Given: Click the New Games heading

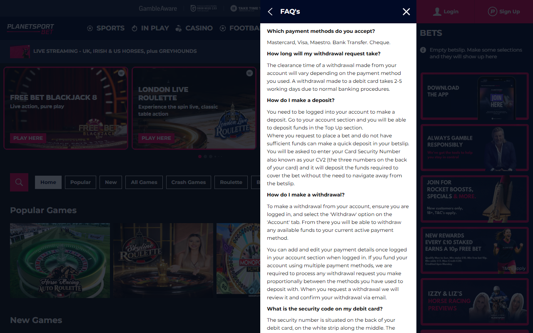Looking at the screenshot, I should coord(36,320).
